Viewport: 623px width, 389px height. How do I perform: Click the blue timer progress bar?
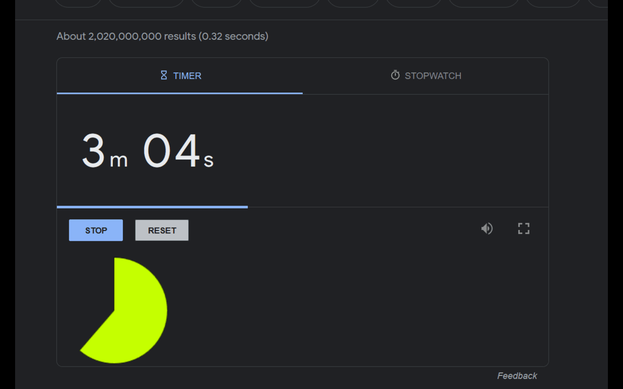tap(152, 207)
